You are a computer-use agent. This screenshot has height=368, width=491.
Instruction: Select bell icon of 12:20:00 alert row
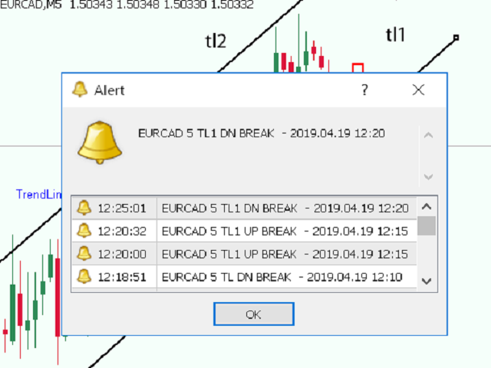pos(84,254)
